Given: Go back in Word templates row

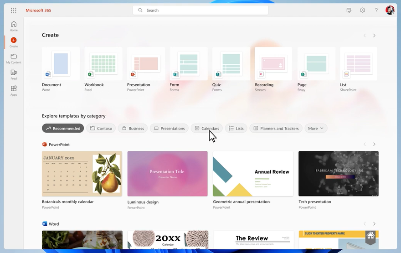Looking at the screenshot, I should coord(365,224).
